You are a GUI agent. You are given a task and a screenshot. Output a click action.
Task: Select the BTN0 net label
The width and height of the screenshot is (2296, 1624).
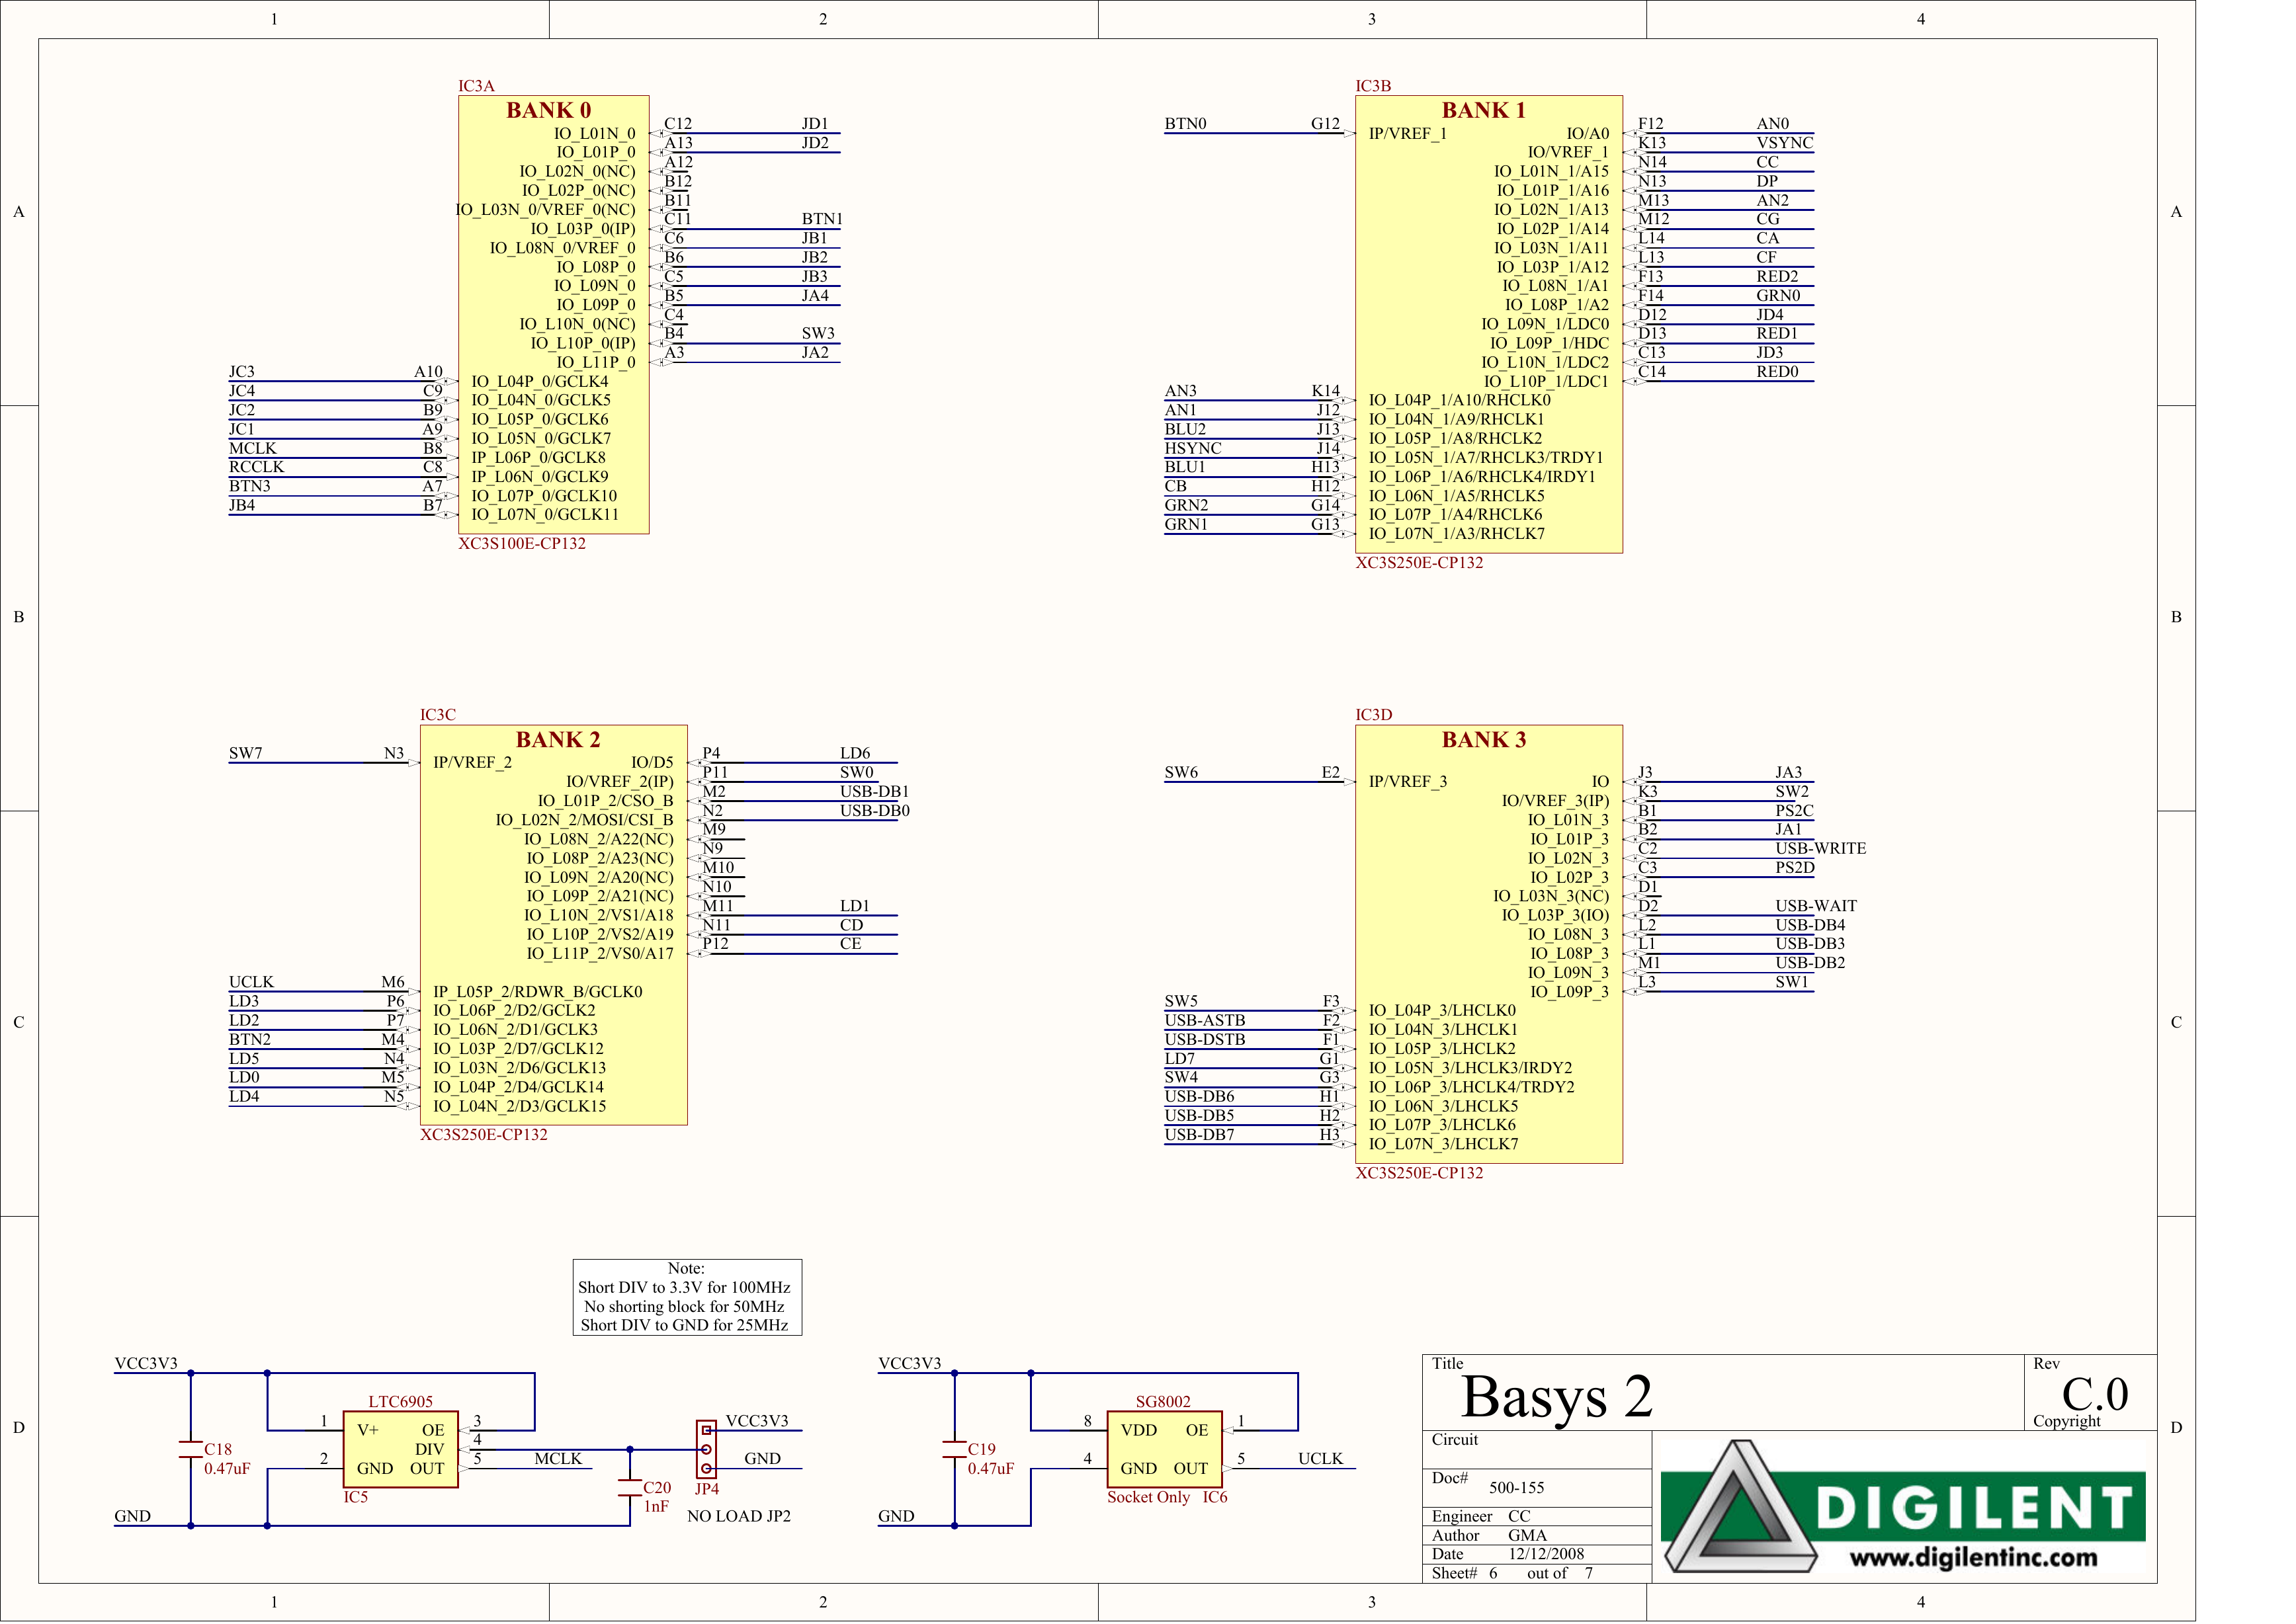coord(1185,124)
